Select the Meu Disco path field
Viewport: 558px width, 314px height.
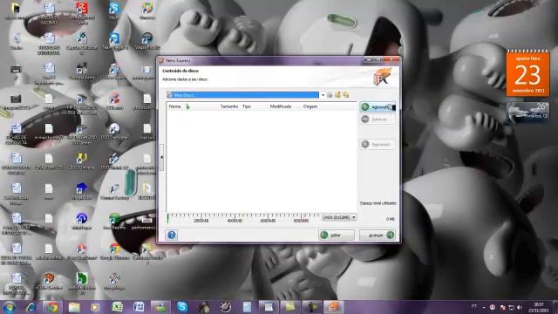243,95
